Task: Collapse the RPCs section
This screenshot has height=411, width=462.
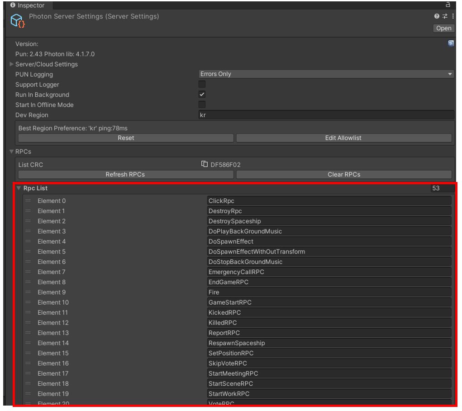Action: coord(11,152)
